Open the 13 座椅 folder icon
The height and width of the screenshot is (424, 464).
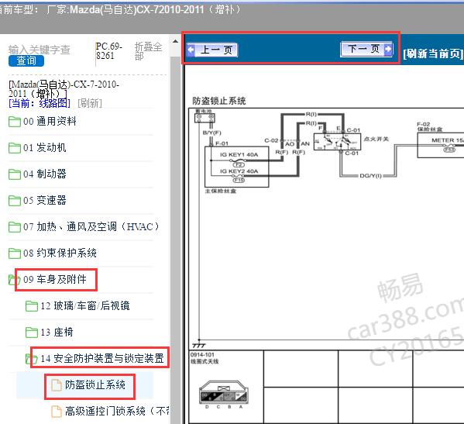(x=32, y=333)
